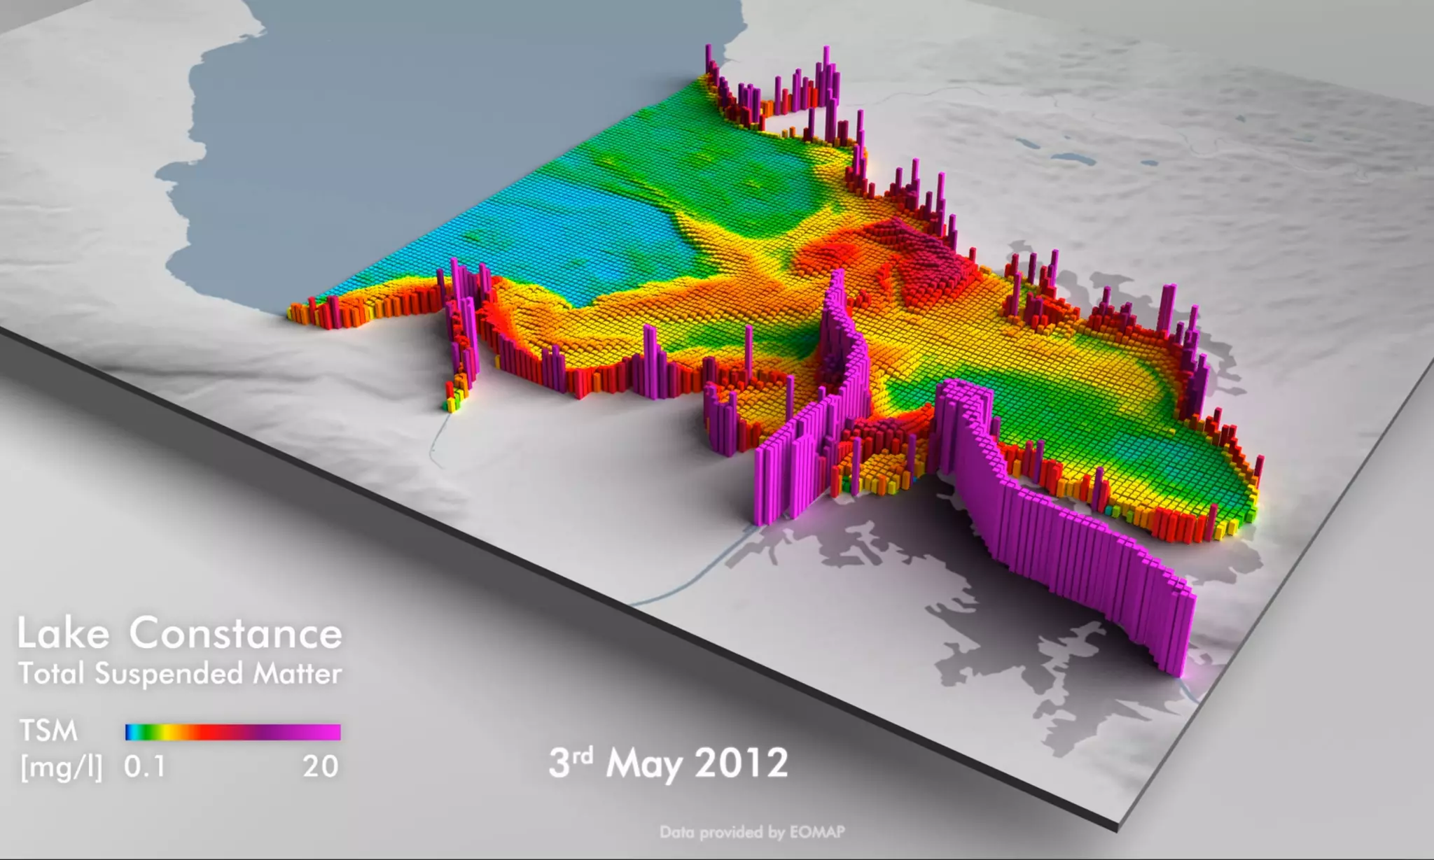Image resolution: width=1434 pixels, height=860 pixels.
Task: Click the Lake Constance title text
Action: tap(179, 633)
